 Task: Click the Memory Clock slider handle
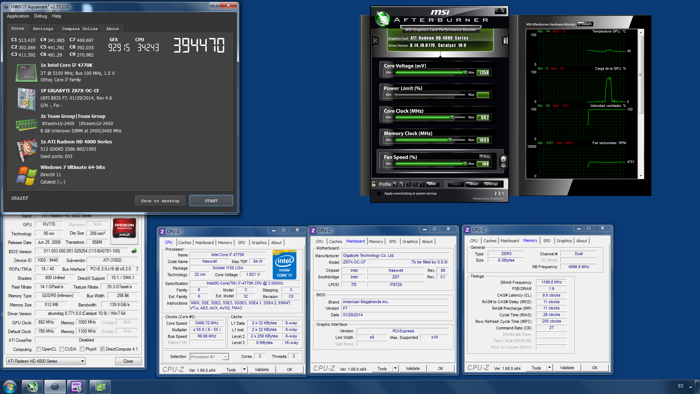pyautogui.click(x=450, y=140)
